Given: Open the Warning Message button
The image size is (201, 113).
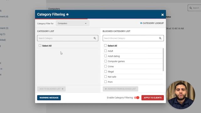Looking at the screenshot, I should pyautogui.click(x=49, y=98).
